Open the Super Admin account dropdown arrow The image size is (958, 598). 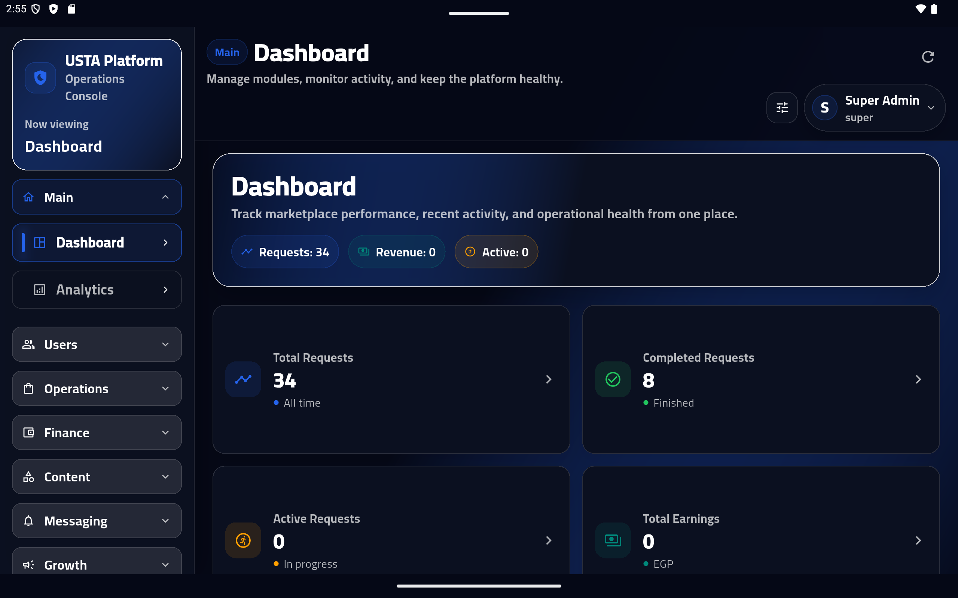931,108
